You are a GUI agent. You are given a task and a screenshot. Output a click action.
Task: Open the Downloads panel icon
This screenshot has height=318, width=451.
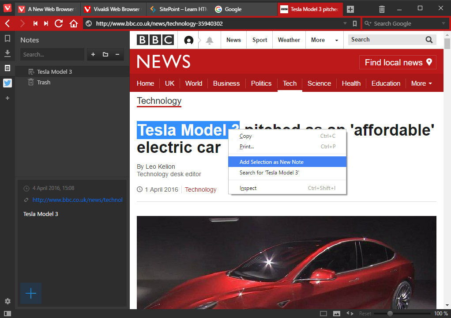point(7,53)
